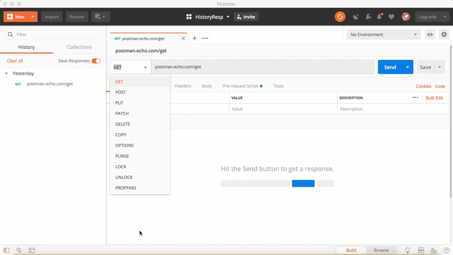The width and height of the screenshot is (453, 255).
Task: Select OPTIONS from method list
Action: click(x=140, y=145)
